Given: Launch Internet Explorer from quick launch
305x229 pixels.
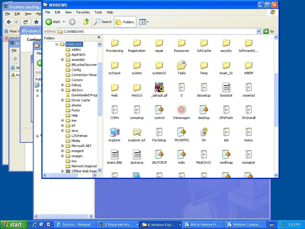Looking at the screenshot, I should click(x=35, y=225).
